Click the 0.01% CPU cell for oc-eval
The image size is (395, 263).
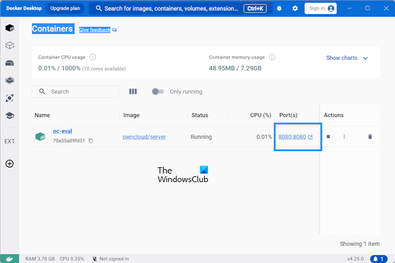pyautogui.click(x=264, y=137)
